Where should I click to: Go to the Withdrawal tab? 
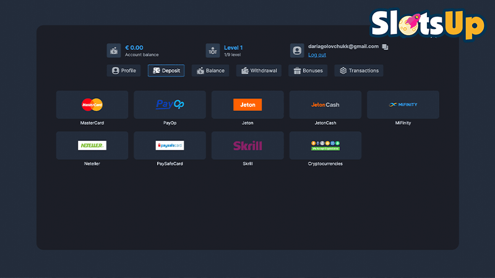pos(259,70)
